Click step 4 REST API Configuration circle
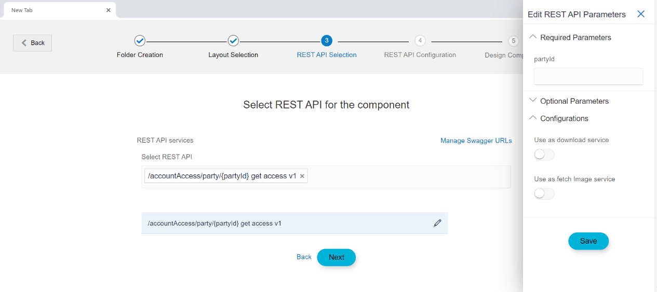Screen dimensions: 657x292 [x=420, y=41]
